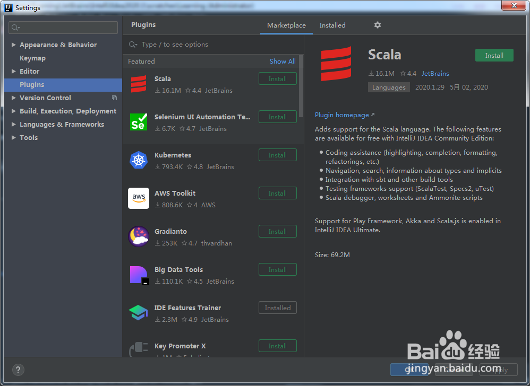Viewport: 530px width, 386px height.
Task: Open JetBrains vendor link in Scala details
Action: 435,73
